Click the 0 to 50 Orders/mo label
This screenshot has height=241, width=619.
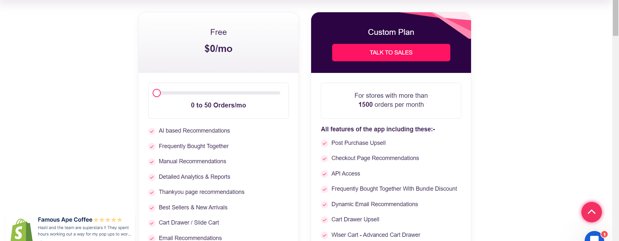[x=218, y=105]
